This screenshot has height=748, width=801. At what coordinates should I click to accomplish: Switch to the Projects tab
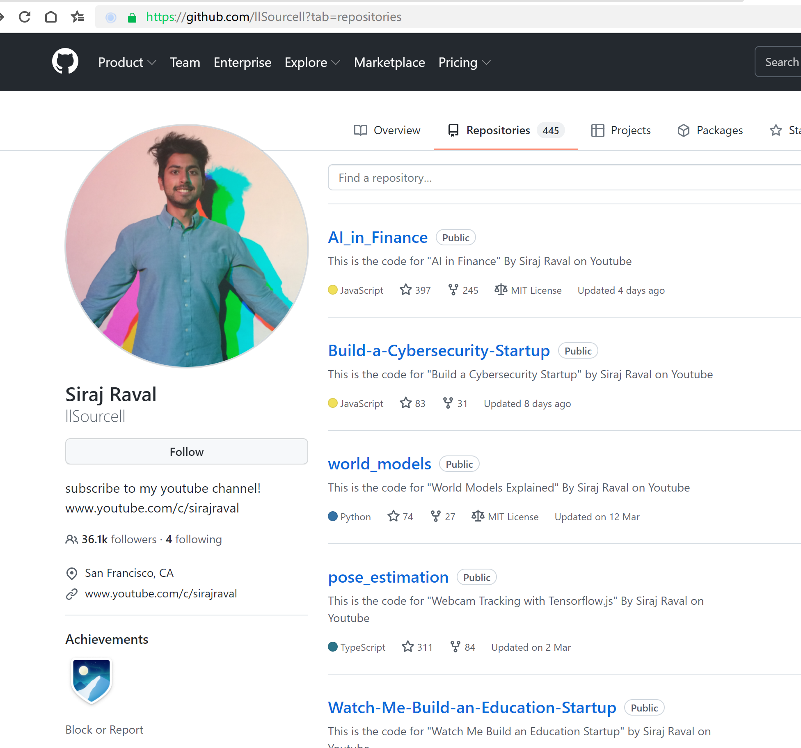621,130
